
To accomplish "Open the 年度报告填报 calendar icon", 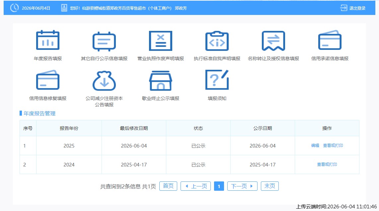I will click(x=47, y=40).
